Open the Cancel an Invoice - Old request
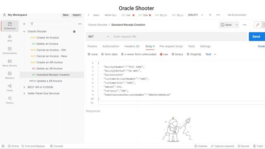 click(x=51, y=50)
